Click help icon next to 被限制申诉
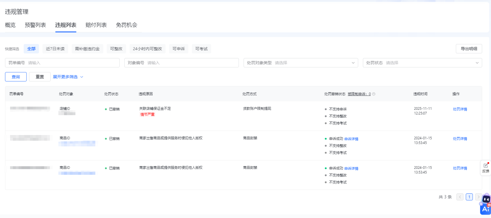The image size is (491, 218). click(374, 94)
